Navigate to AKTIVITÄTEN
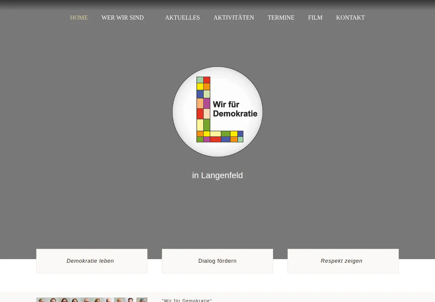This screenshot has height=302, width=435. click(234, 18)
